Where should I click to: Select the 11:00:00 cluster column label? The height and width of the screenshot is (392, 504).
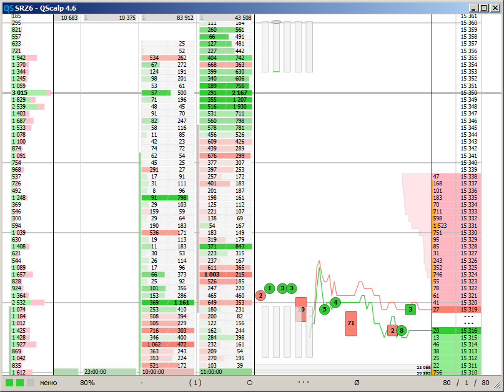(x=212, y=371)
